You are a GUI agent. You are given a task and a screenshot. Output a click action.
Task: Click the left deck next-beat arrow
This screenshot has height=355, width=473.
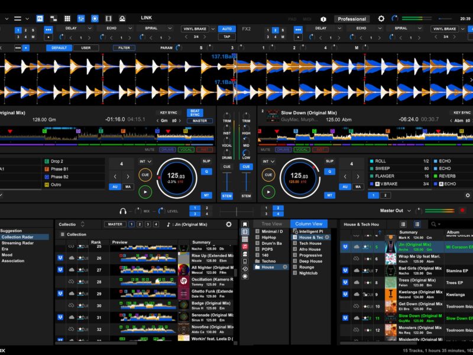click(129, 176)
